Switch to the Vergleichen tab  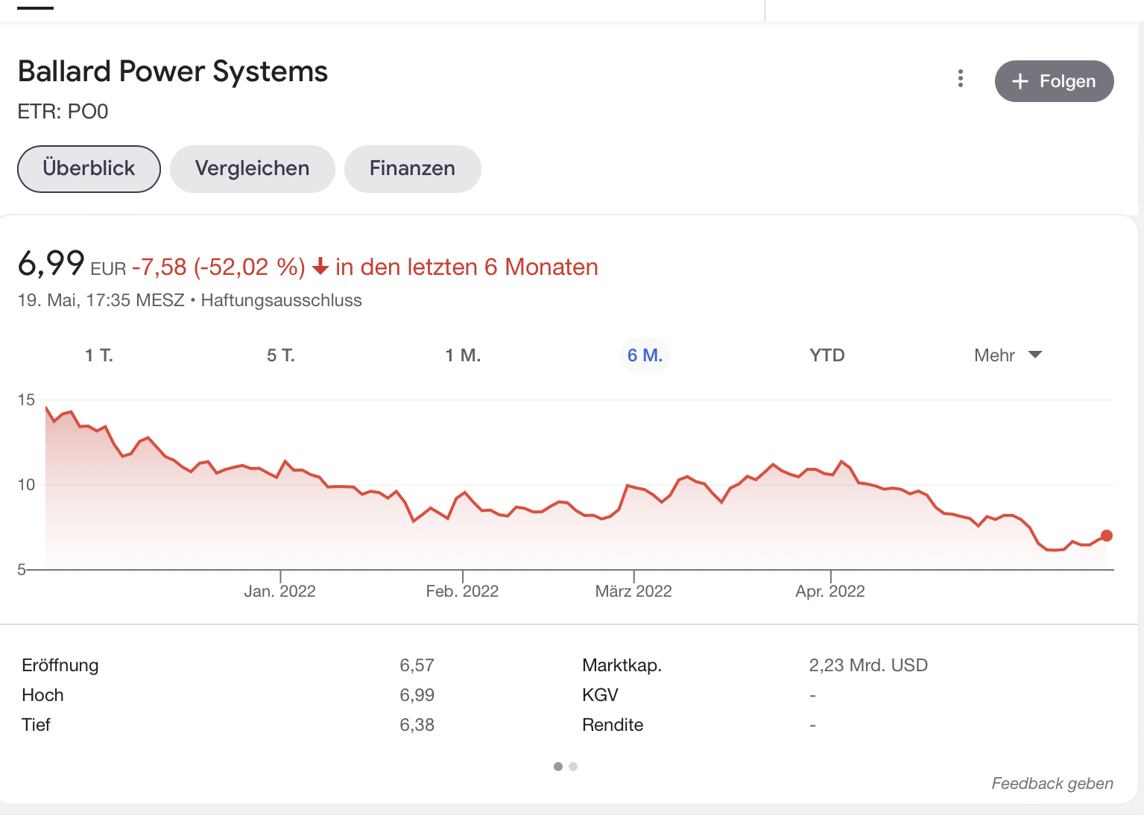(x=252, y=169)
